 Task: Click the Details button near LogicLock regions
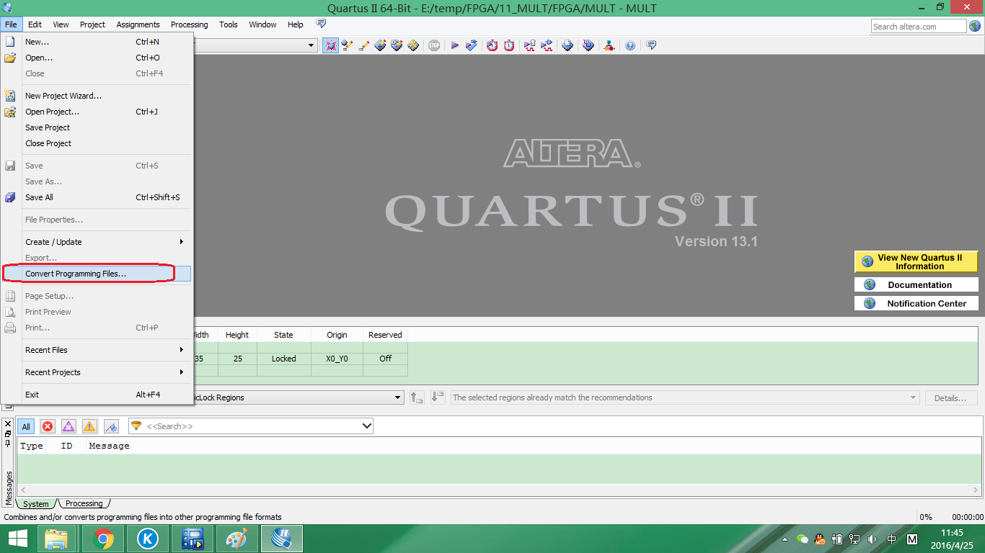(951, 397)
